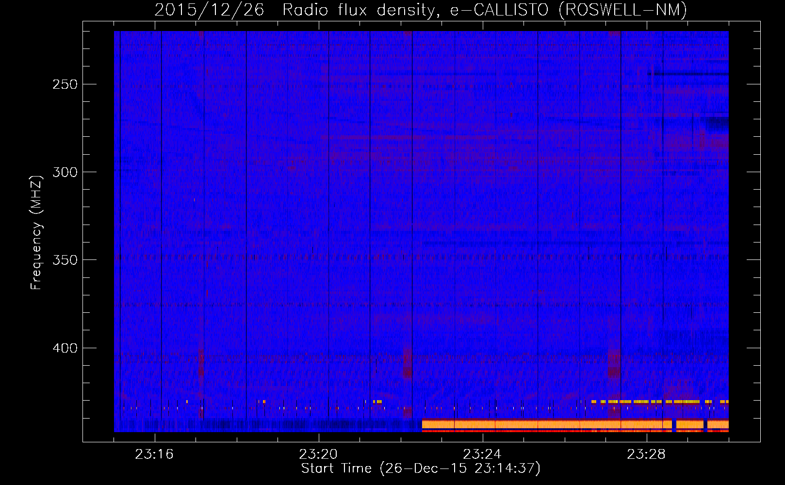This screenshot has width=785, height=485.
Task: Click the 400 frequency tick label
Action: pos(65,348)
